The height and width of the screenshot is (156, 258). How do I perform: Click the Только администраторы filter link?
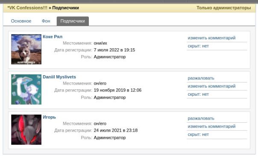pyautogui.click(x=223, y=8)
